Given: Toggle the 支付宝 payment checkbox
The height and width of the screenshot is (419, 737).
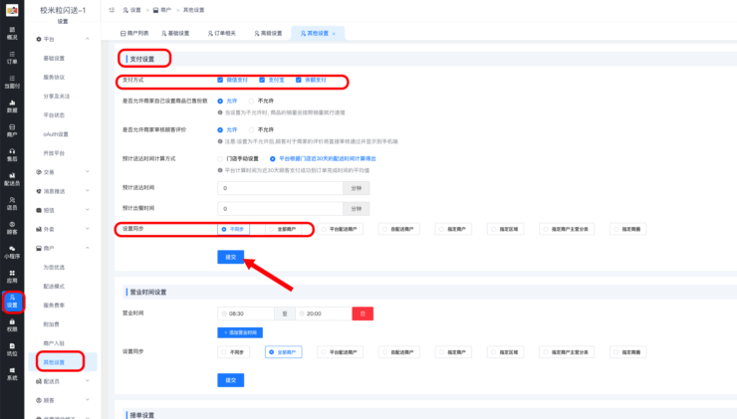Looking at the screenshot, I should pos(261,80).
